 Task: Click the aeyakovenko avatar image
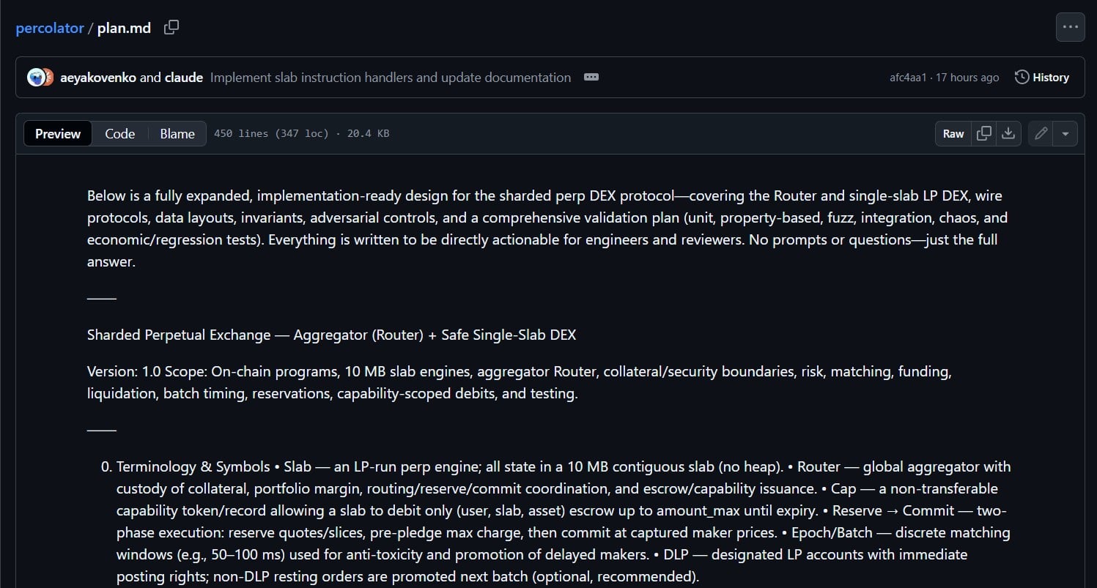36,78
